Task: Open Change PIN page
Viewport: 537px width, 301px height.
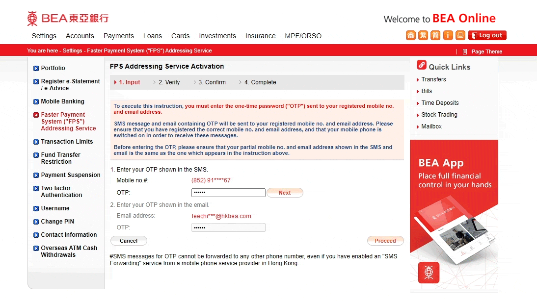Action: (57, 222)
